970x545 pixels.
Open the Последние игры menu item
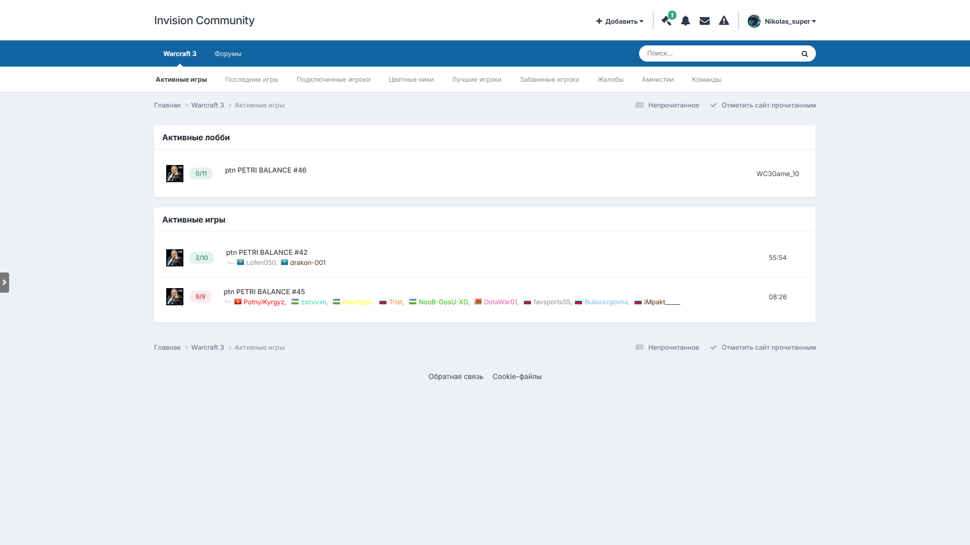[252, 80]
